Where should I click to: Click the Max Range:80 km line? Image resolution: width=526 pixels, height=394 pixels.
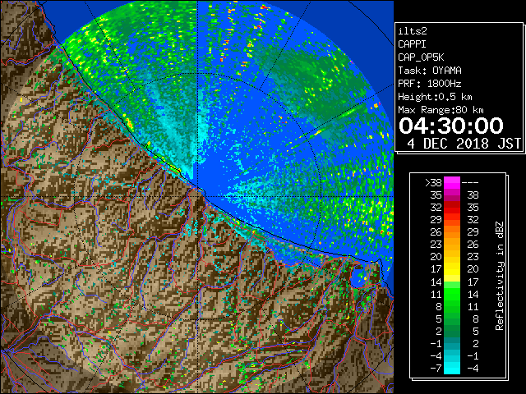point(441,110)
